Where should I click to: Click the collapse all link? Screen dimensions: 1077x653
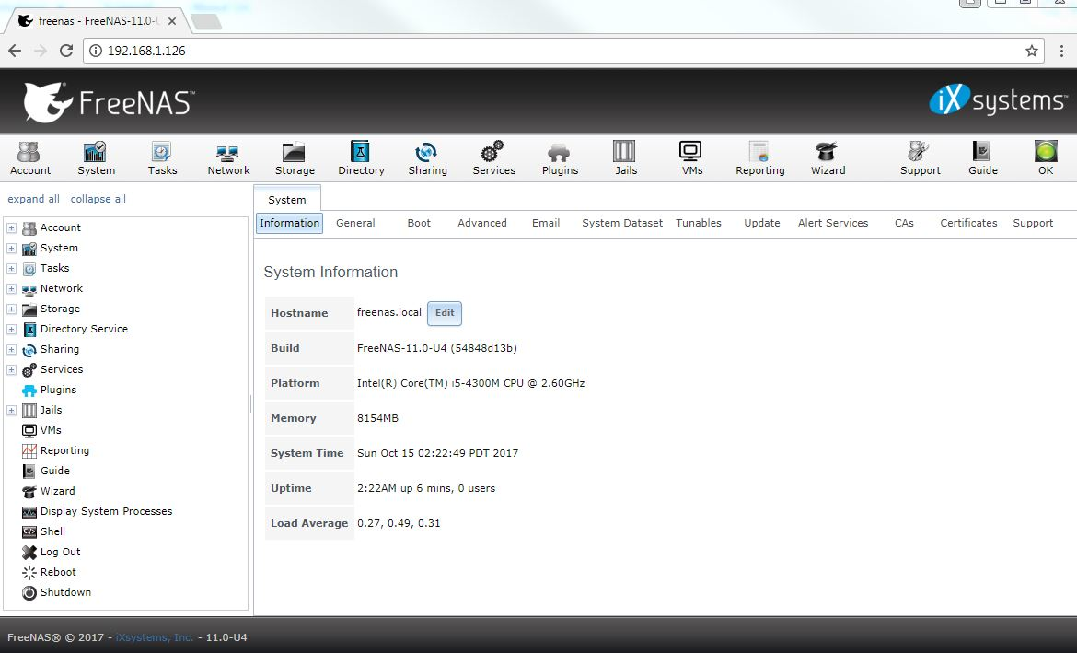(x=98, y=199)
